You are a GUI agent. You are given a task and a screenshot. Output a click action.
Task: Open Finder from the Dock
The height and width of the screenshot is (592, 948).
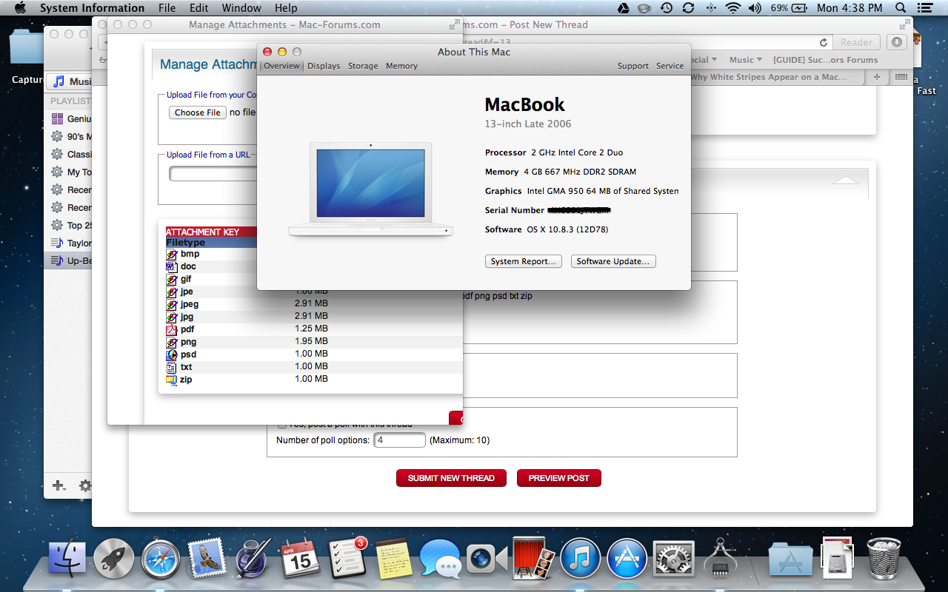67,558
